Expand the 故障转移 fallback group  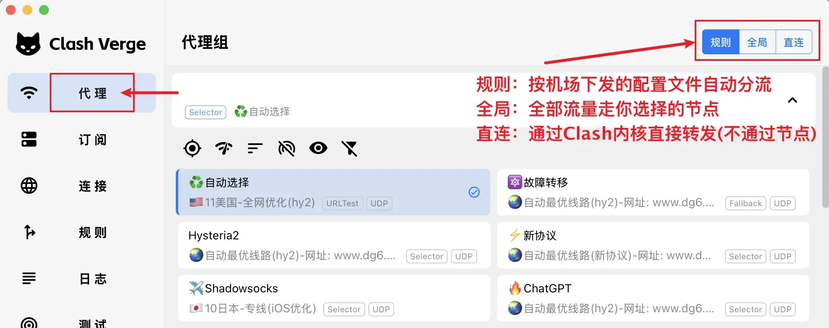pos(653,192)
